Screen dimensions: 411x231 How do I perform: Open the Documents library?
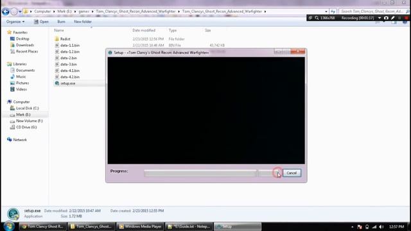[x=25, y=70]
